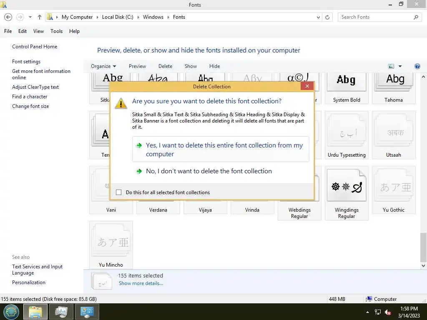427x320 pixels.
Task: Click the blue help icon
Action: pyautogui.click(x=417, y=66)
